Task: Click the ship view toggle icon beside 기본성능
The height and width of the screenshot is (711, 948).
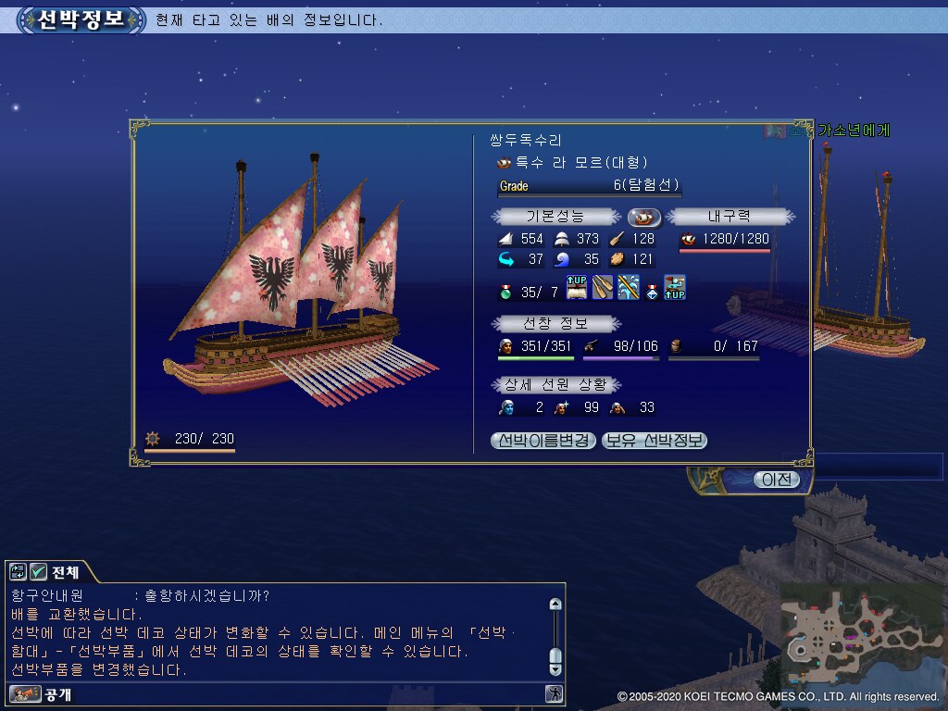Action: (x=643, y=217)
